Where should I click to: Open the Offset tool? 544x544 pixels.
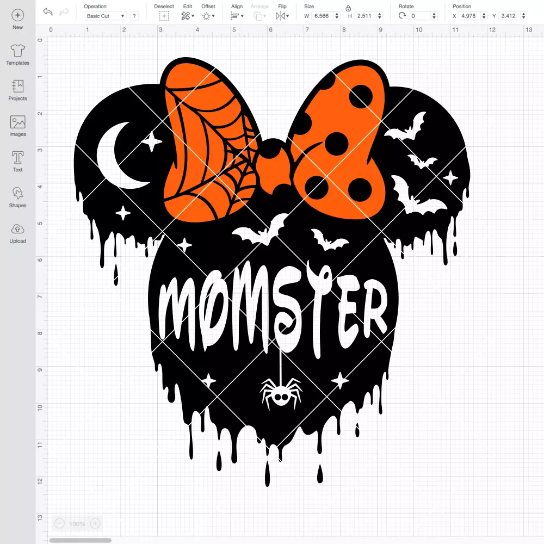tap(208, 16)
